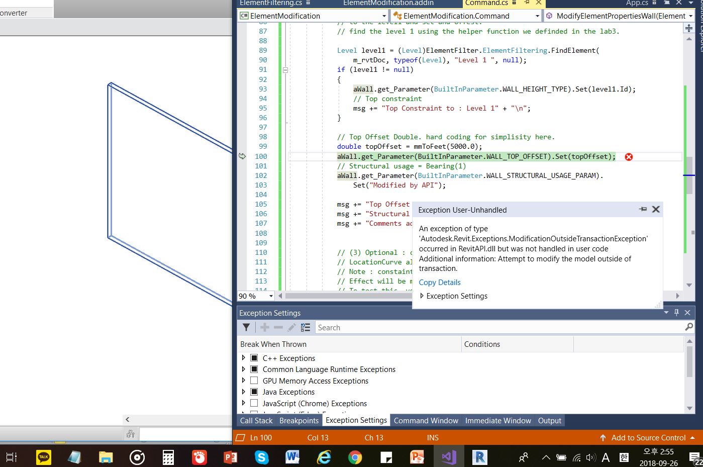Click the Copy Details link

[440, 283]
